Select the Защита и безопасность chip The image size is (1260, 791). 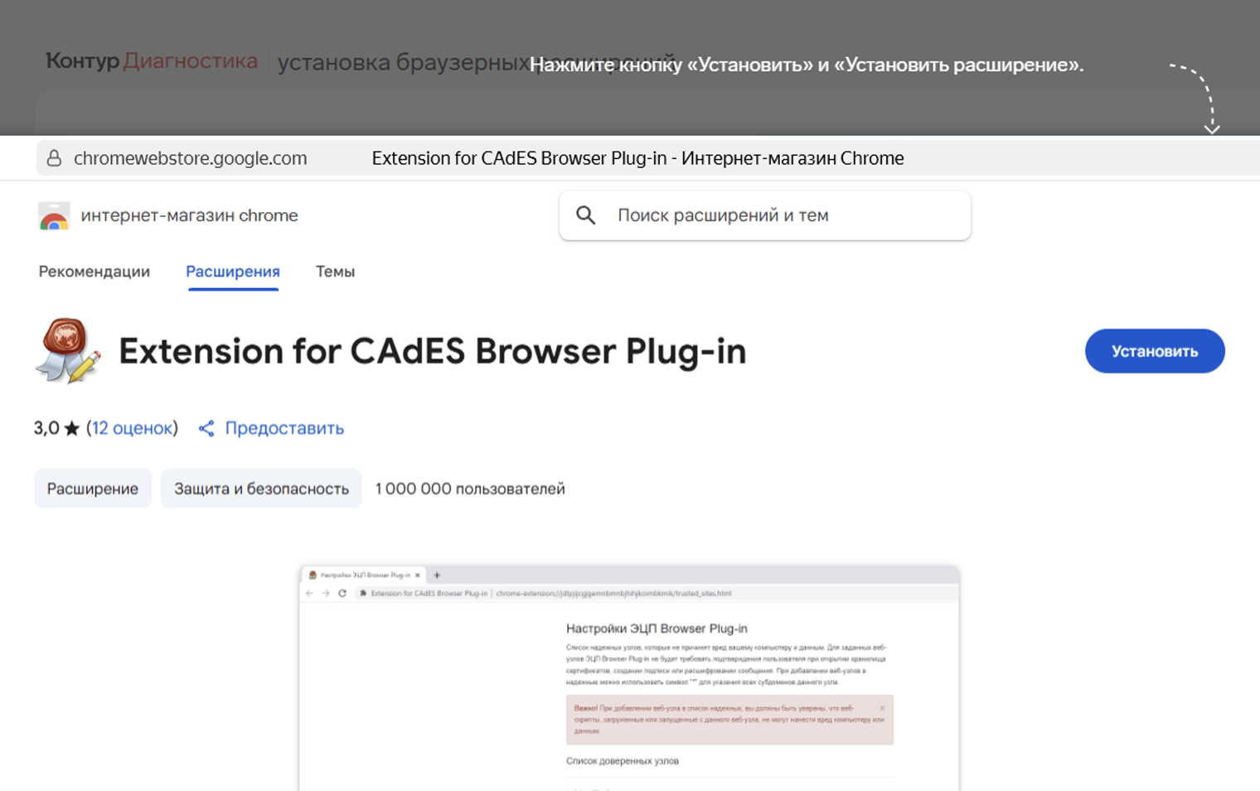(x=261, y=489)
